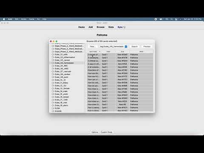The image size is (204, 153).
Task: Select the card row starting "5 ways in wh"
Action: [x=120, y=64]
